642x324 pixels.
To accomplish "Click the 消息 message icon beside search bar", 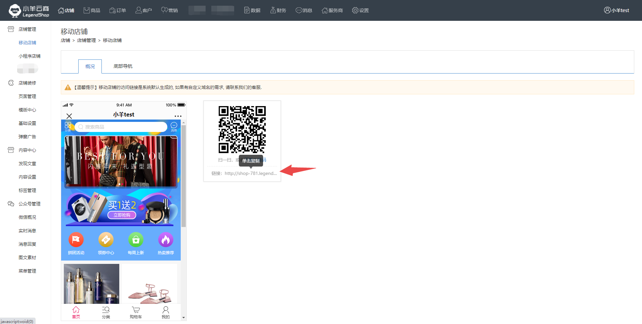I will coord(174,126).
